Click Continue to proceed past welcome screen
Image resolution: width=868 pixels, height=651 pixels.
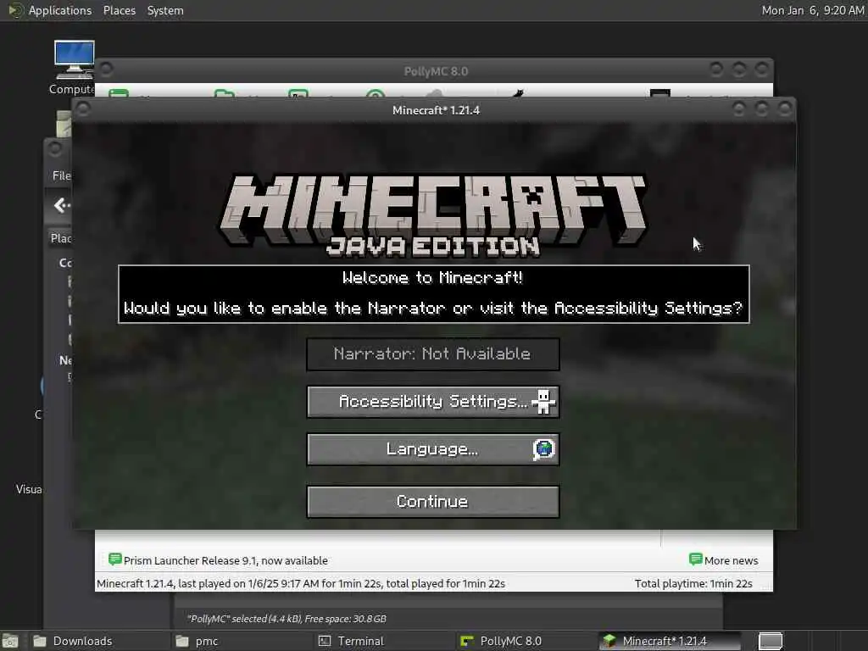433,502
